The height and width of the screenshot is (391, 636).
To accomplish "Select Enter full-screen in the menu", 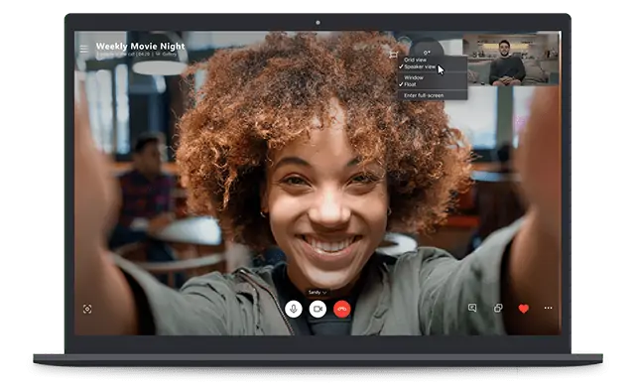I will click(x=432, y=95).
